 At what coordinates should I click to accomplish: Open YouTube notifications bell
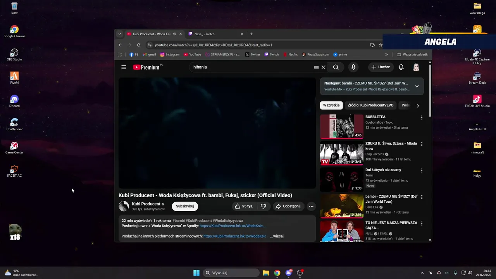(401, 67)
